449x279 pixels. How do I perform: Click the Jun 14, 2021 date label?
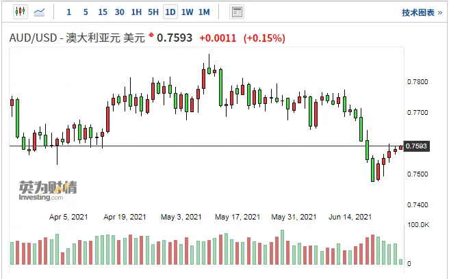(350, 217)
